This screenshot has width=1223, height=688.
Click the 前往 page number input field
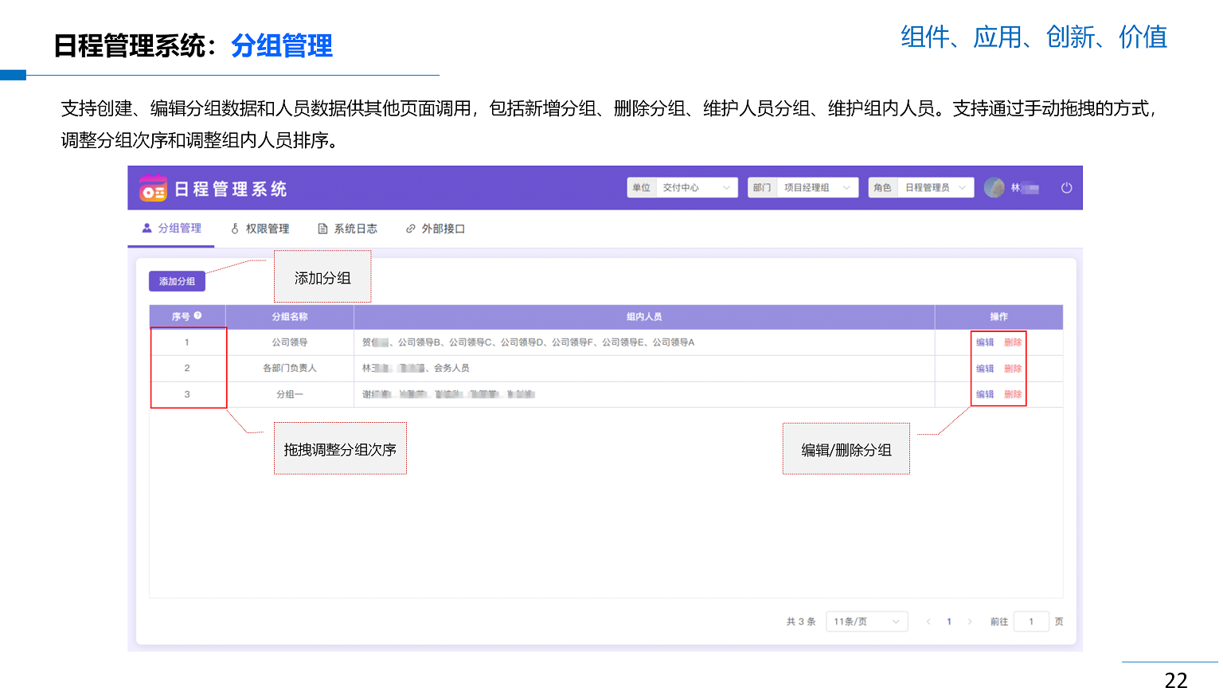point(1031,622)
